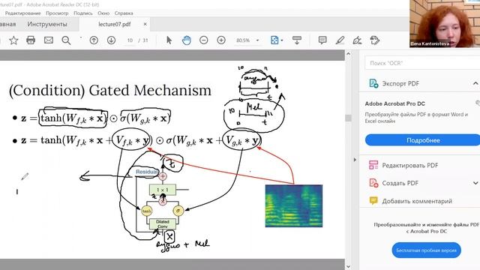Go to the previous page with the up arrow
The height and width of the screenshot is (270, 480).
pos(94,40)
